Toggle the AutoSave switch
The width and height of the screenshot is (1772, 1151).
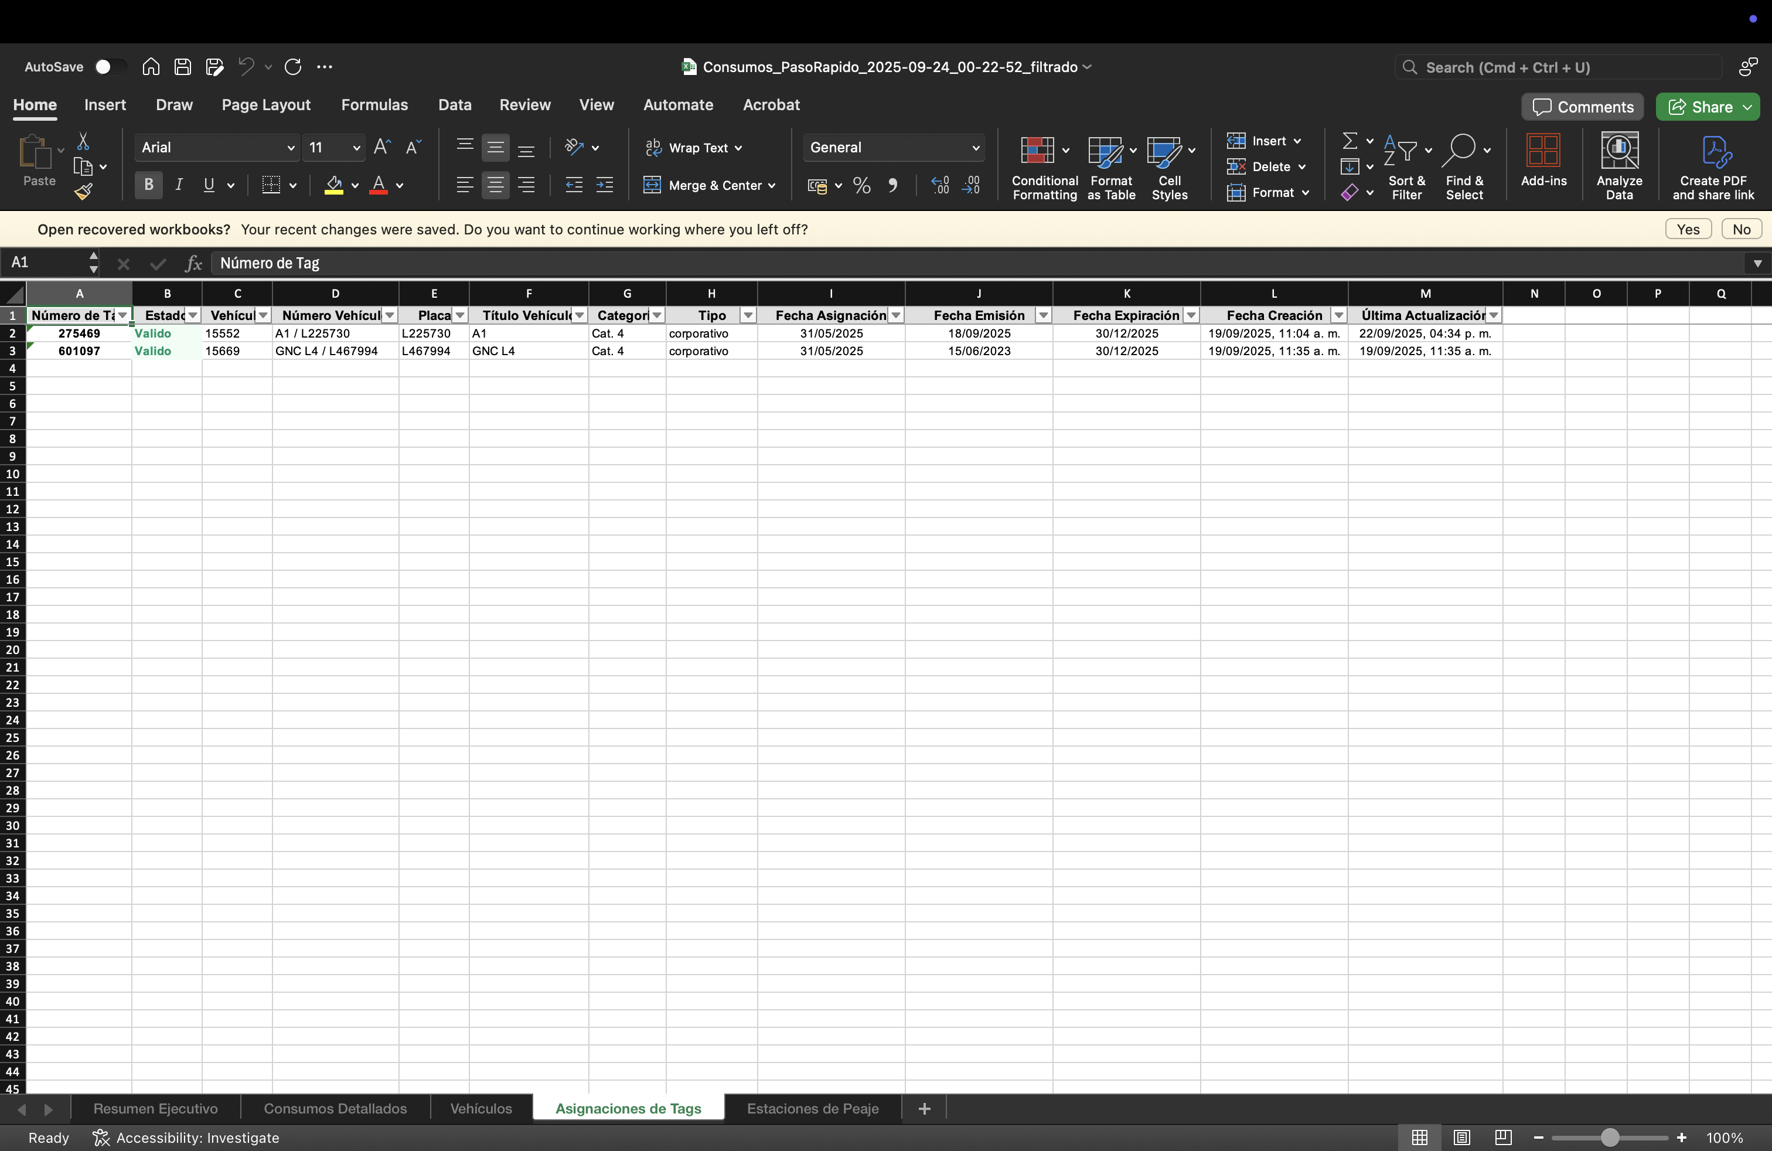pyautogui.click(x=110, y=67)
